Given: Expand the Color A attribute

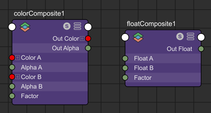Looking at the screenshot, I should [x=18, y=58].
